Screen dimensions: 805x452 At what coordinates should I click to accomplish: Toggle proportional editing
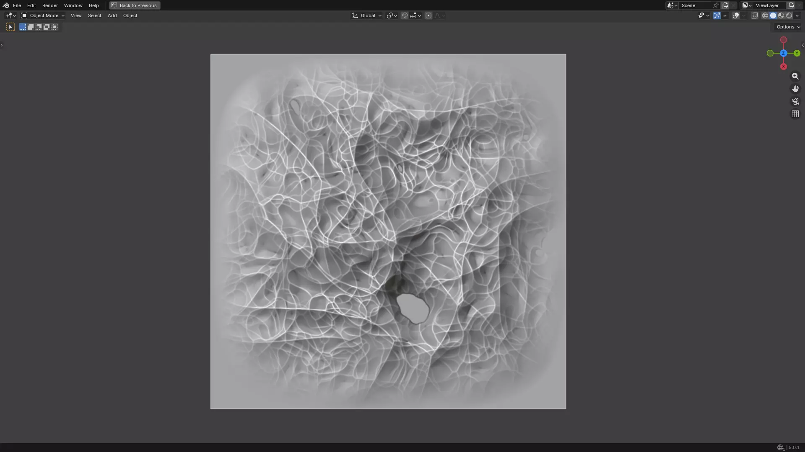click(x=428, y=15)
